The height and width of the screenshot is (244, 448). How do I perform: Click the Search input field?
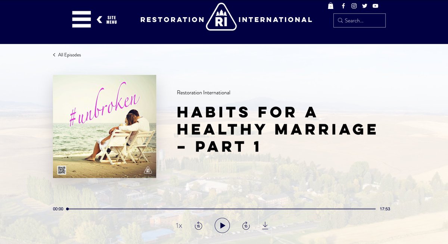[x=360, y=21]
